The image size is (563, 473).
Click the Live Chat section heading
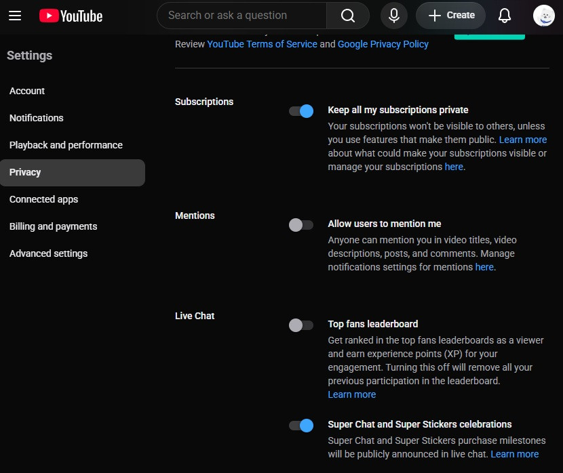click(195, 316)
